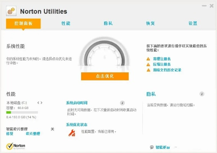Open the 控制面板 tab
The image size is (217, 153).
click(23, 23)
